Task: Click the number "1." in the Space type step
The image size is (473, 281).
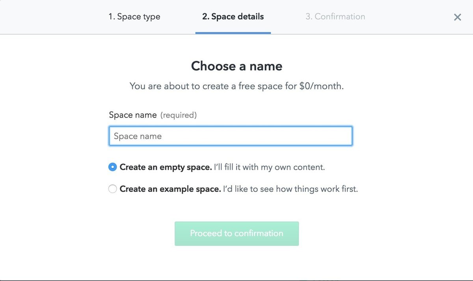Action: [112, 17]
